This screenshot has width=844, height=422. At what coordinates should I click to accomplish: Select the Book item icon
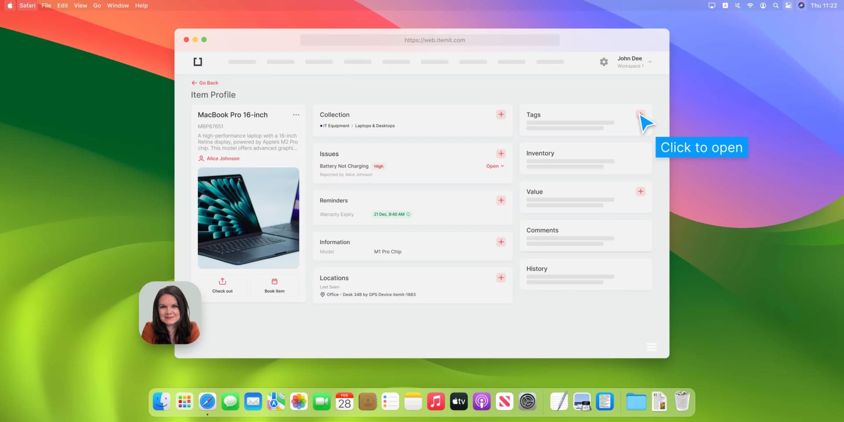[274, 281]
